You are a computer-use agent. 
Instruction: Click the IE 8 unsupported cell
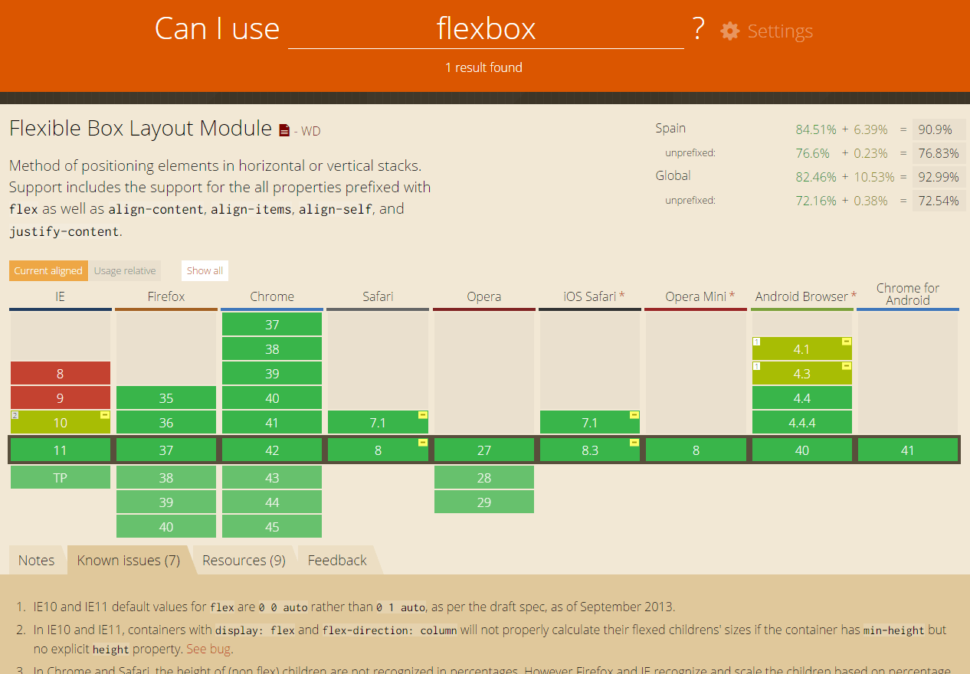pos(61,373)
